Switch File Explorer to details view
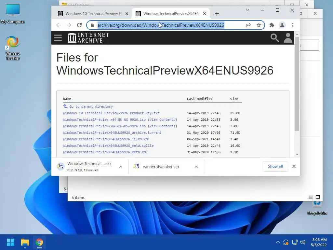 tap(311, 197)
